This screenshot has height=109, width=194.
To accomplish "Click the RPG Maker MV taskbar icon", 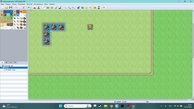I will [x=133, y=106].
